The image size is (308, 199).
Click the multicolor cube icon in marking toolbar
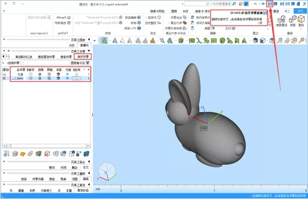coord(181,40)
